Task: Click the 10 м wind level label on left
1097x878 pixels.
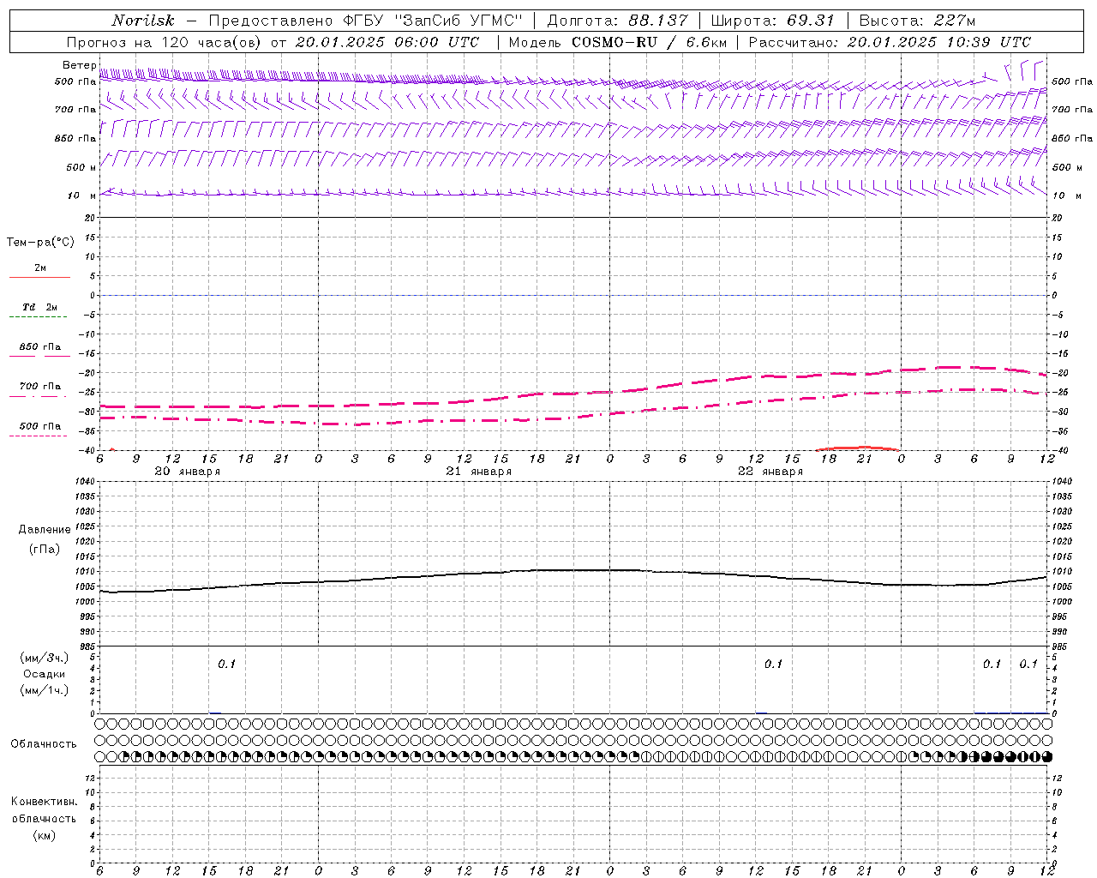Action: pyautogui.click(x=82, y=195)
